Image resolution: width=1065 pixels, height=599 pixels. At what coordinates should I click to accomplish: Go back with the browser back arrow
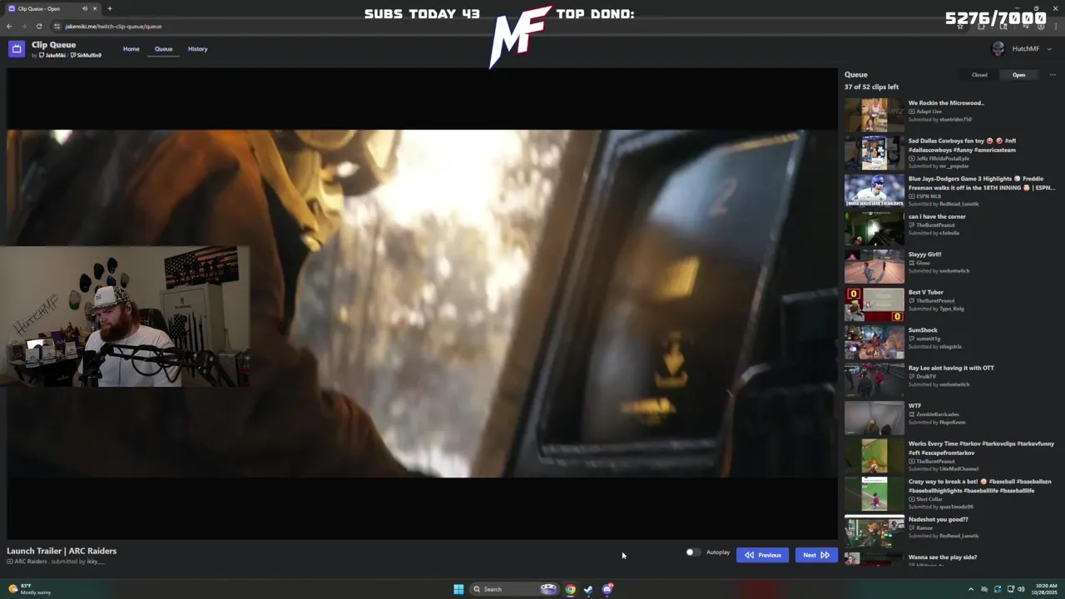tap(9, 26)
